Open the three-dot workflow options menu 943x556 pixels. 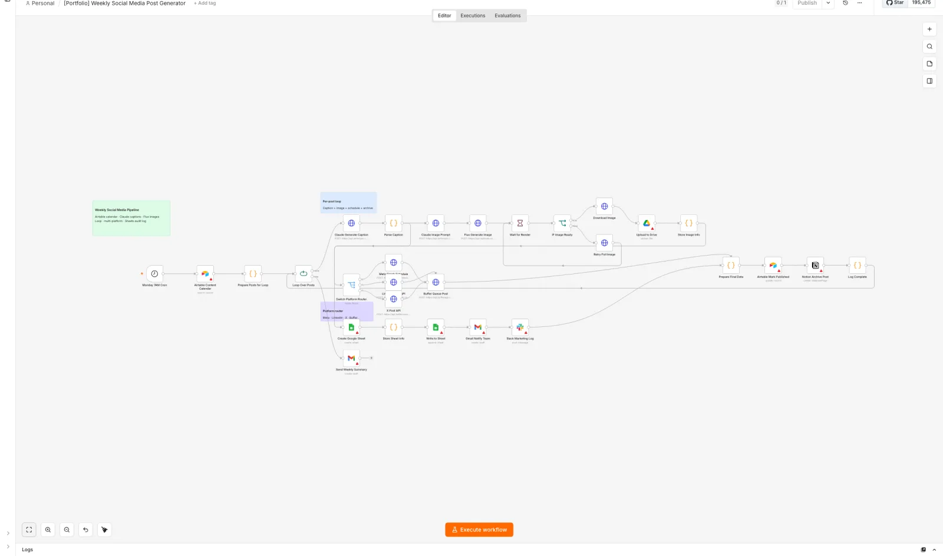859,3
